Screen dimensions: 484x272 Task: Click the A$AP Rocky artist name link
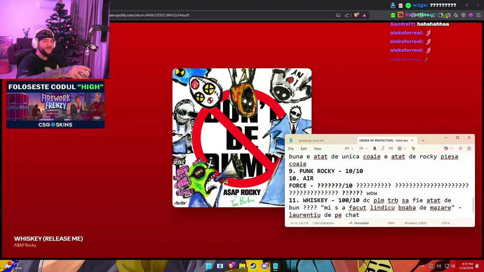25,245
